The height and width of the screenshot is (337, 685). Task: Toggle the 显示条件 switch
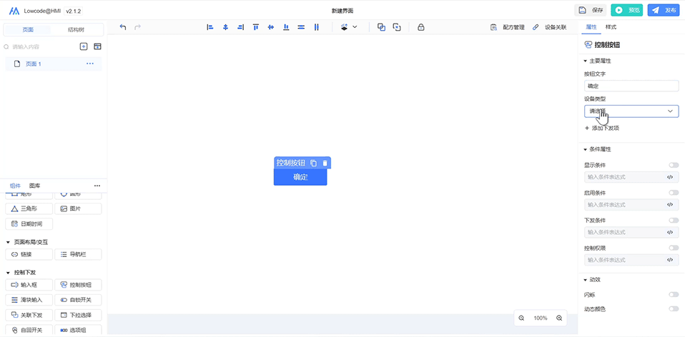pos(674,165)
